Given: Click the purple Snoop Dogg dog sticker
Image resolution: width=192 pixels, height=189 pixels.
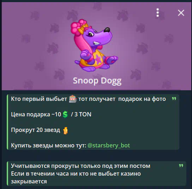Looking at the screenshot, I should click(x=94, y=45).
